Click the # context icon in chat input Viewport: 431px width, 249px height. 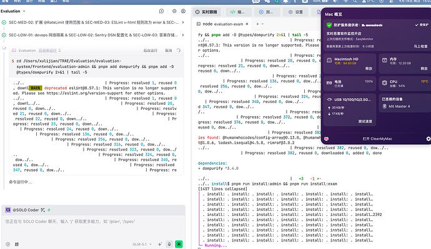click(x=17, y=244)
